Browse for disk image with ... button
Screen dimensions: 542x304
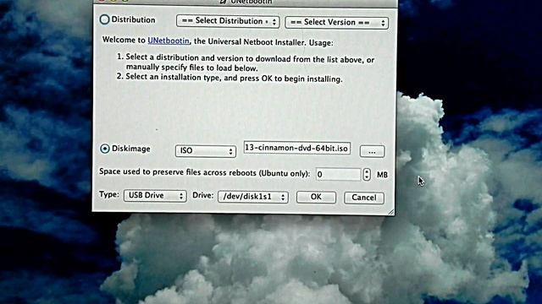tap(372, 152)
